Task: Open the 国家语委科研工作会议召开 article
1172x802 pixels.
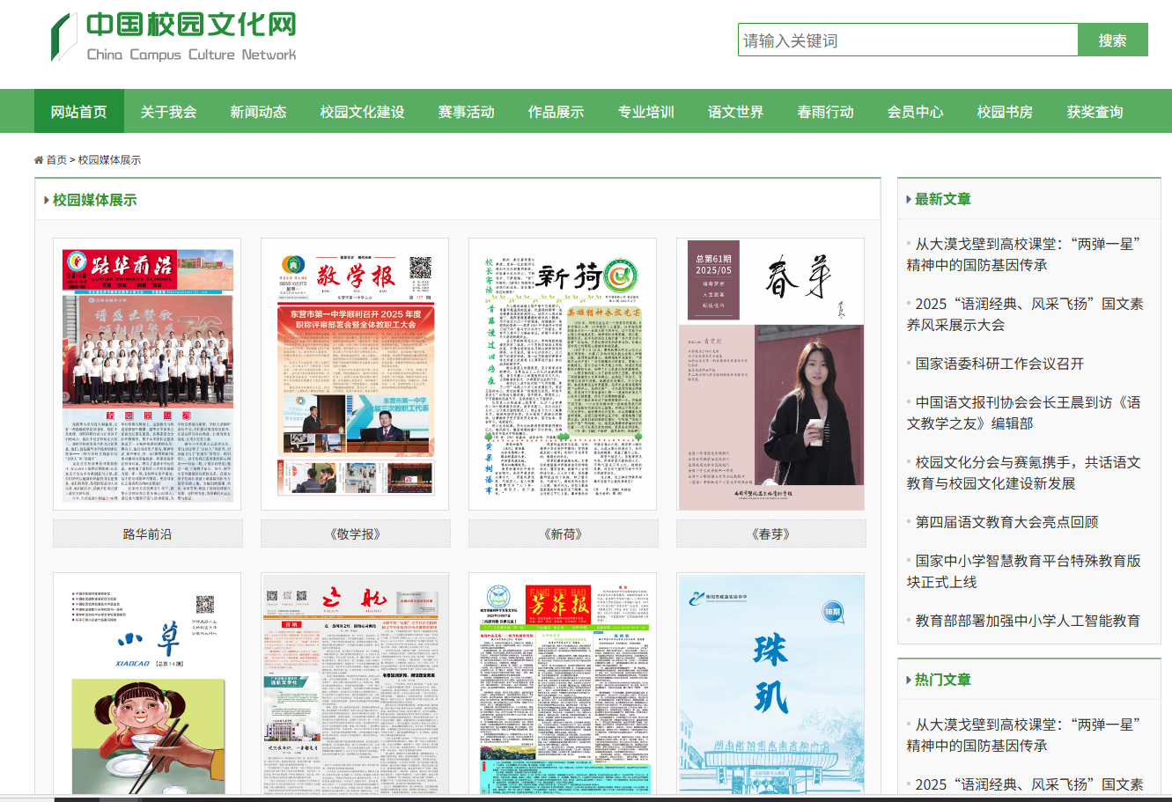Action: pyautogui.click(x=999, y=364)
